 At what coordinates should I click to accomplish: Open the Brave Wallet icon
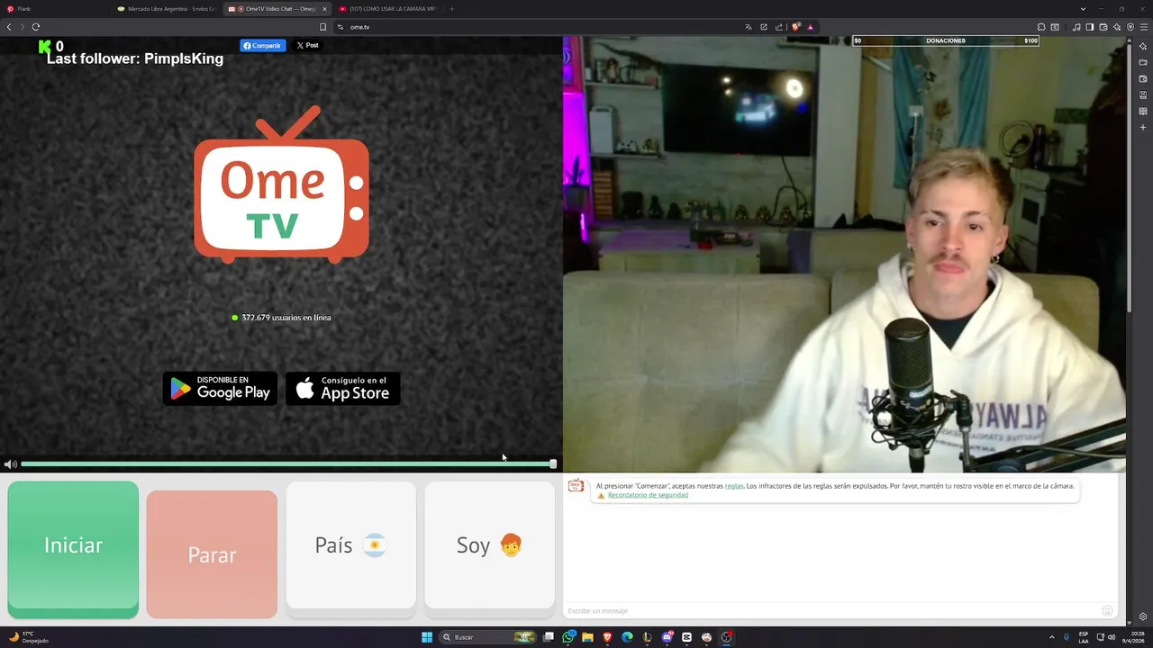[x=1103, y=27]
